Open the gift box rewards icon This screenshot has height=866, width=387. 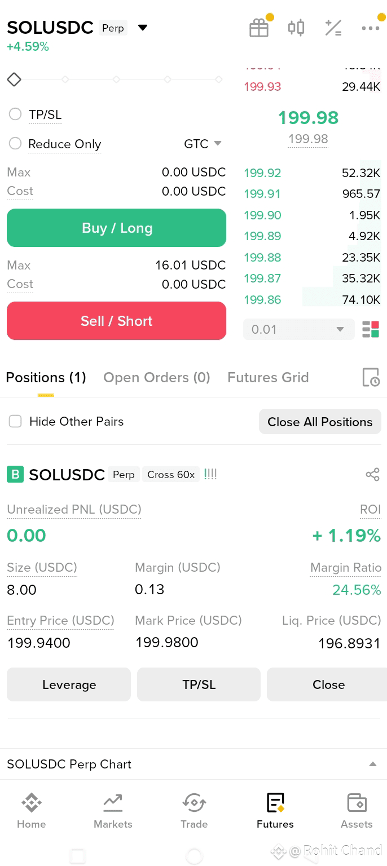(259, 28)
